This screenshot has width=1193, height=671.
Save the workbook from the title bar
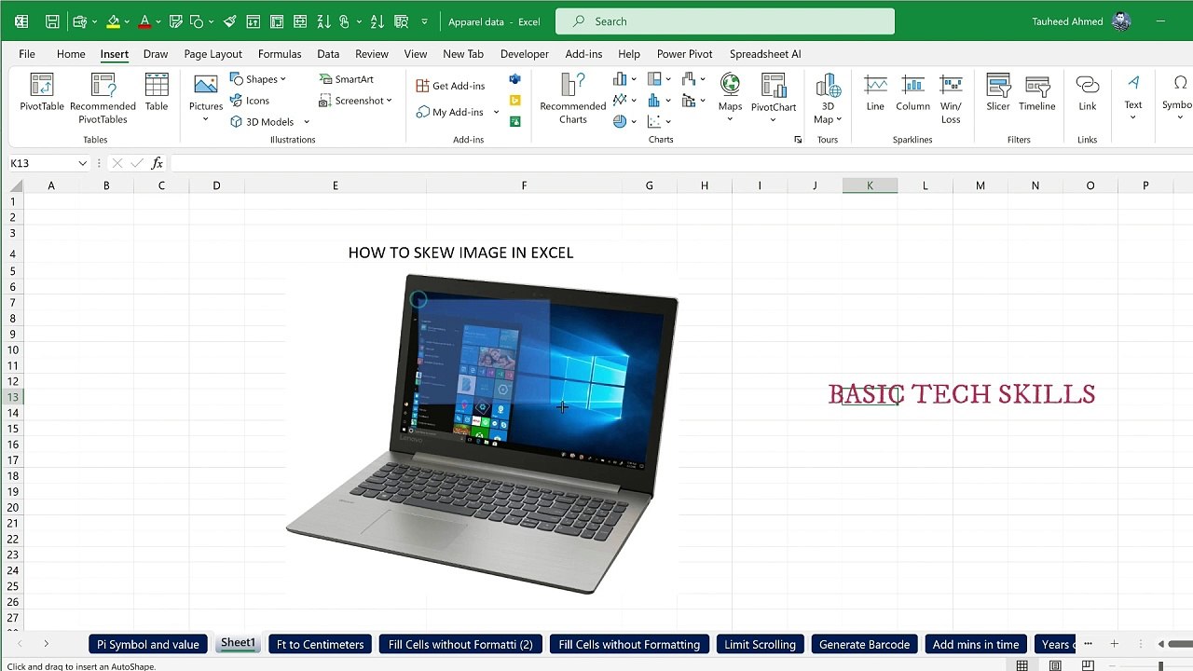pos(52,21)
